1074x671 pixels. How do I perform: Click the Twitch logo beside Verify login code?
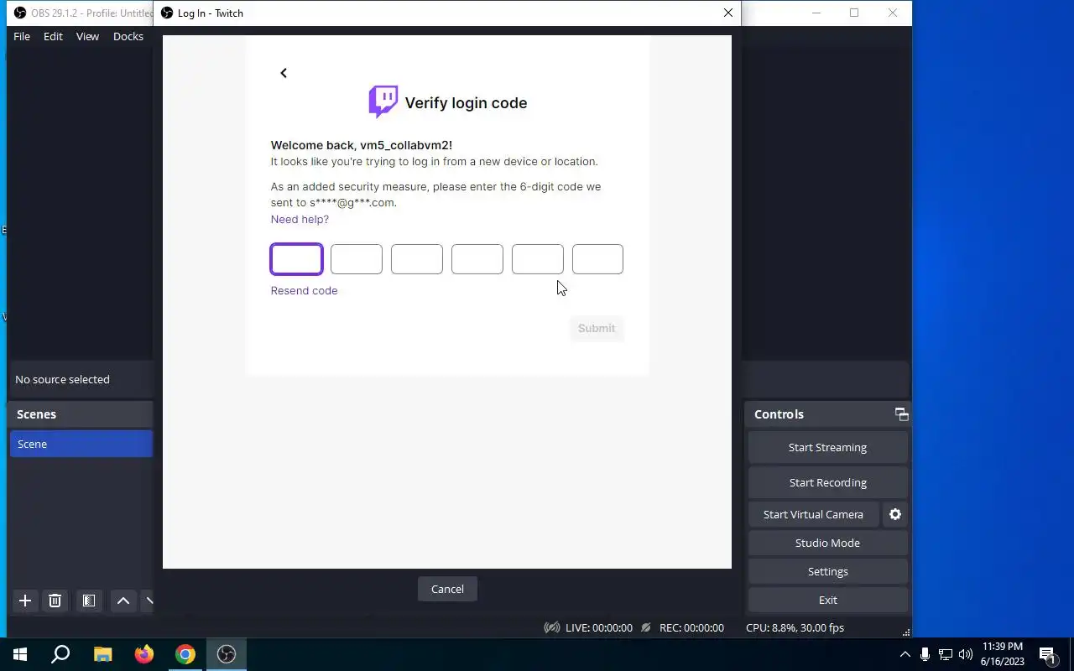(x=383, y=101)
